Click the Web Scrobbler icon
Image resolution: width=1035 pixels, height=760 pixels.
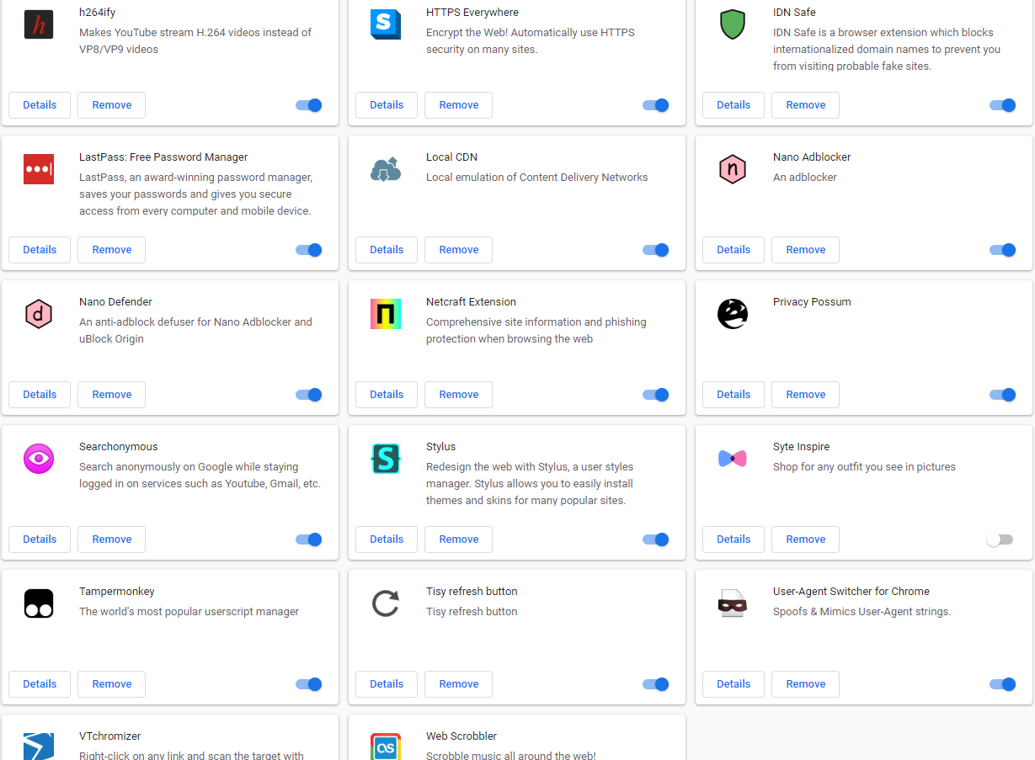[x=386, y=747]
